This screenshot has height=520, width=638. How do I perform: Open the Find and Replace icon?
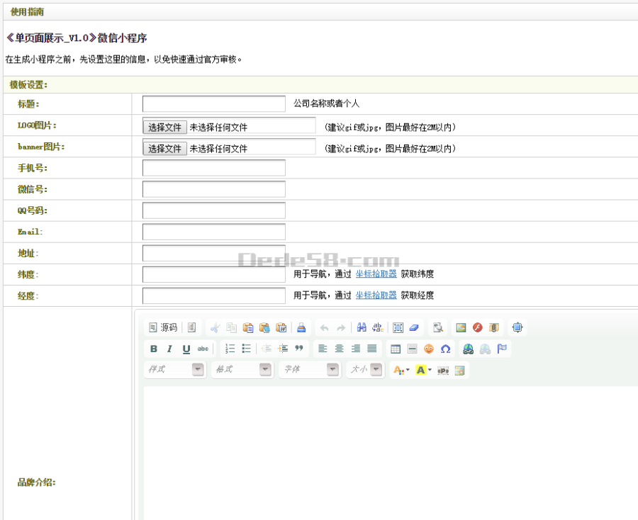point(362,327)
